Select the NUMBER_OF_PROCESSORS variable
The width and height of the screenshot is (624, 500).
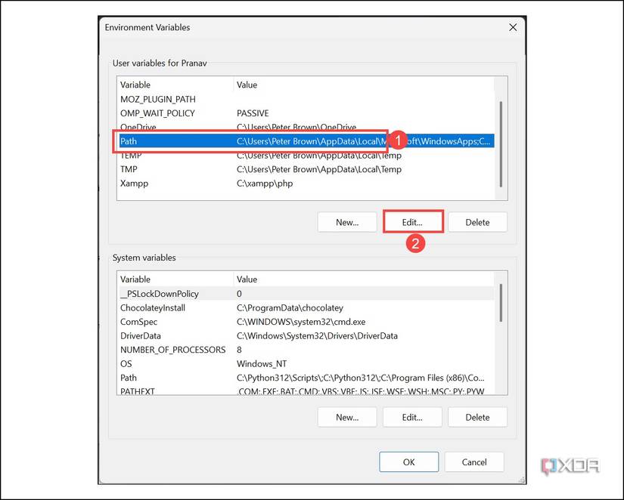pyautogui.click(x=173, y=350)
